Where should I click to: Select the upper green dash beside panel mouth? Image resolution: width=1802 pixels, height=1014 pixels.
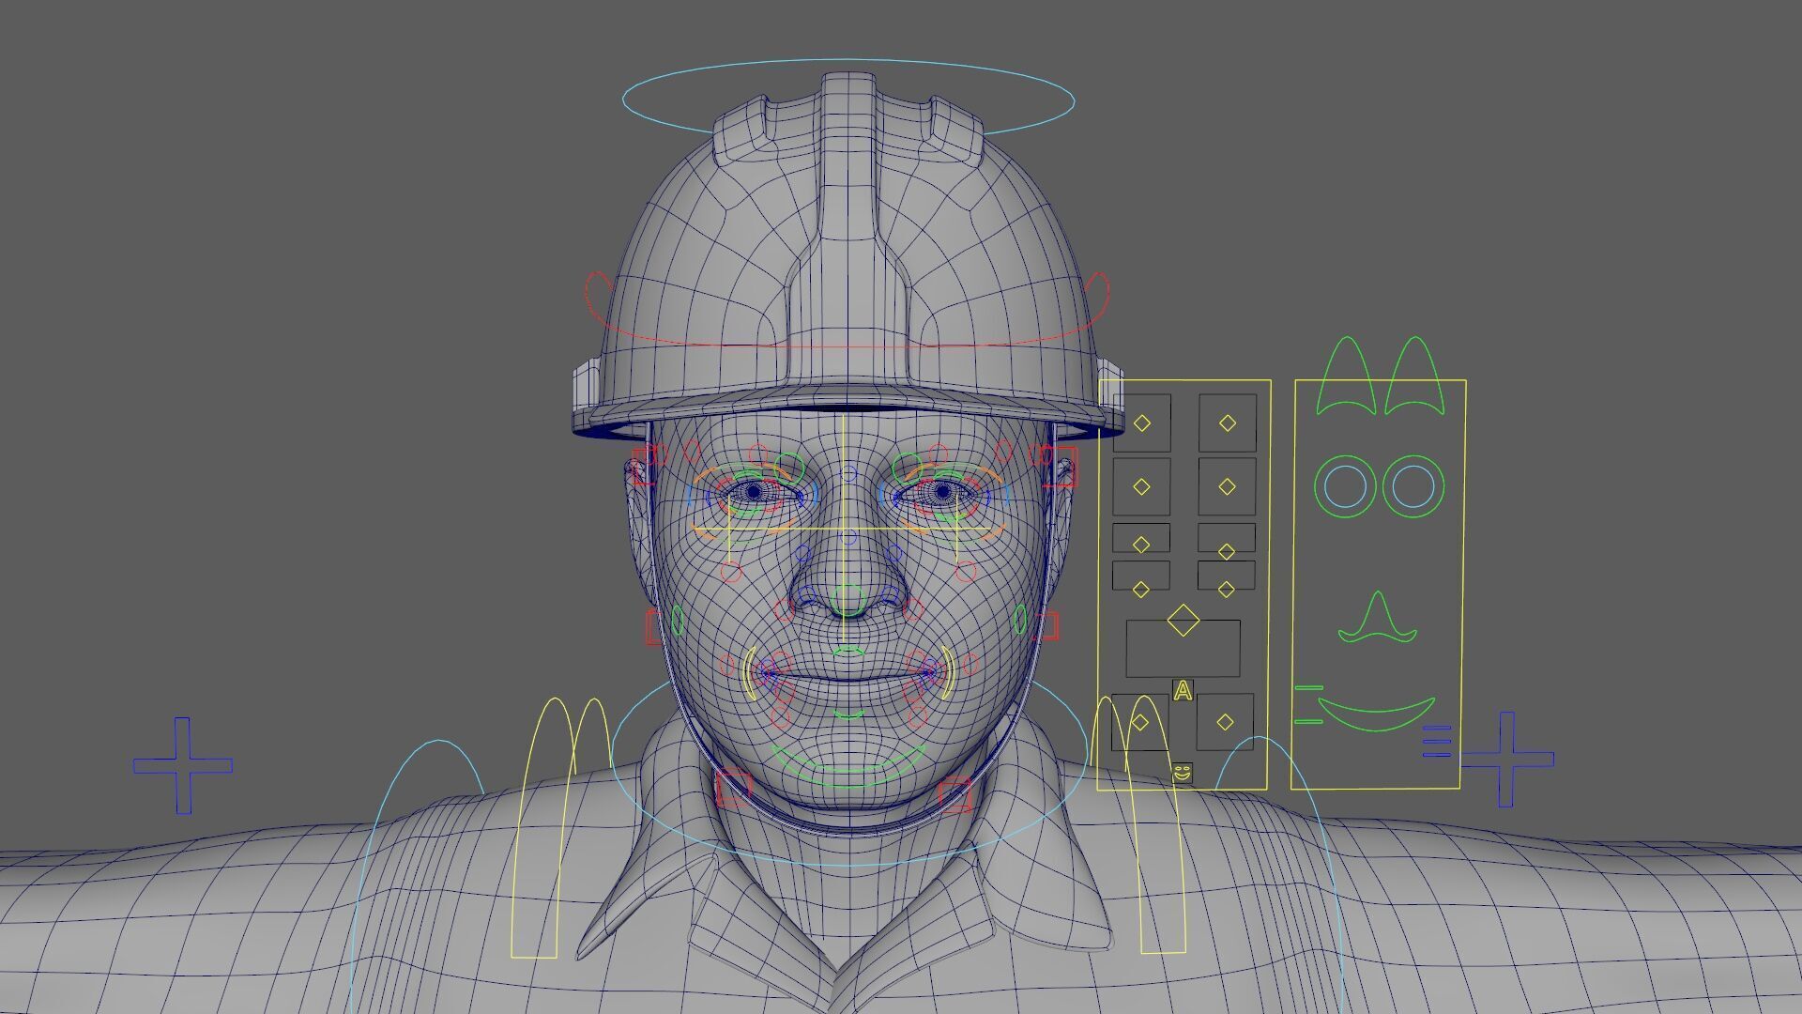point(1308,688)
